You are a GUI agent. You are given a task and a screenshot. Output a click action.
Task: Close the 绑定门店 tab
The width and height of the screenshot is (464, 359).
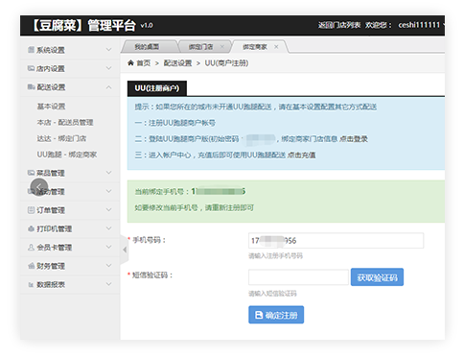pos(222,47)
